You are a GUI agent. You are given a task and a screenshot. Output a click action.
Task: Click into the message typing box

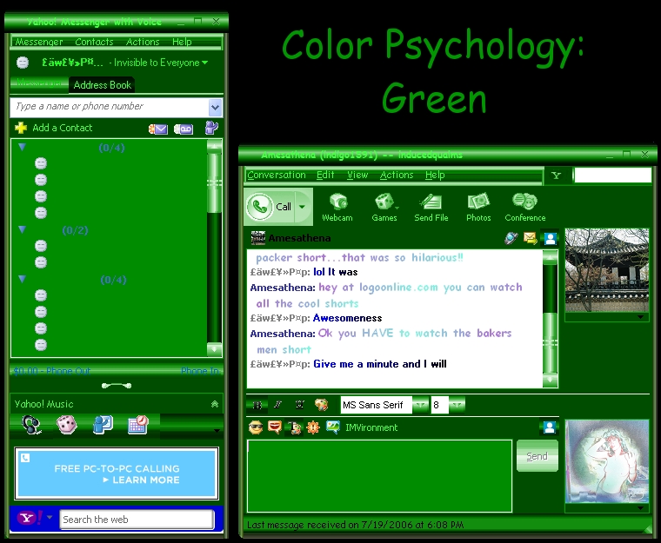click(x=379, y=476)
